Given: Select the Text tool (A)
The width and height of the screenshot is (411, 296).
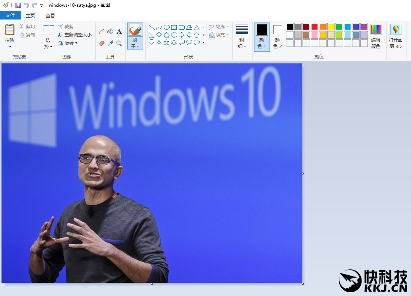Looking at the screenshot, I should click(x=119, y=32).
